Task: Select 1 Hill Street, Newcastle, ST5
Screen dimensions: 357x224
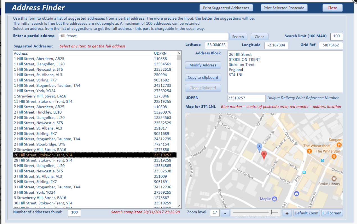Action: (95, 70)
